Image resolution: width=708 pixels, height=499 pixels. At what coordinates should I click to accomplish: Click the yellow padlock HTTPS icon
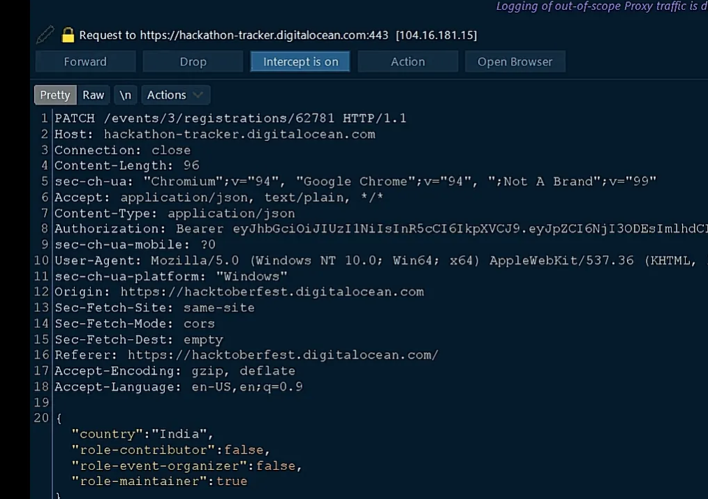coord(68,35)
